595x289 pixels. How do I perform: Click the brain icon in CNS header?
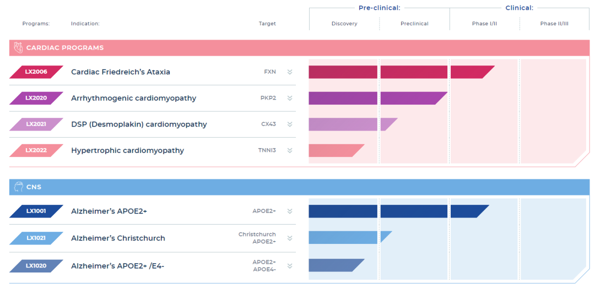(18, 187)
